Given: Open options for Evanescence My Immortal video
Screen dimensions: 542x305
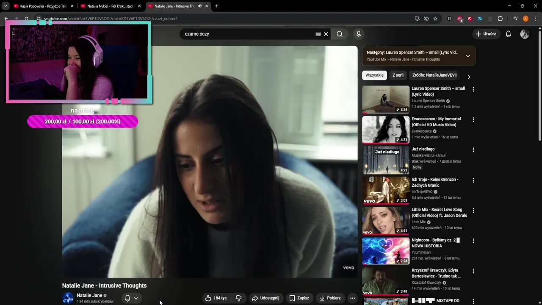Looking at the screenshot, I should [473, 120].
